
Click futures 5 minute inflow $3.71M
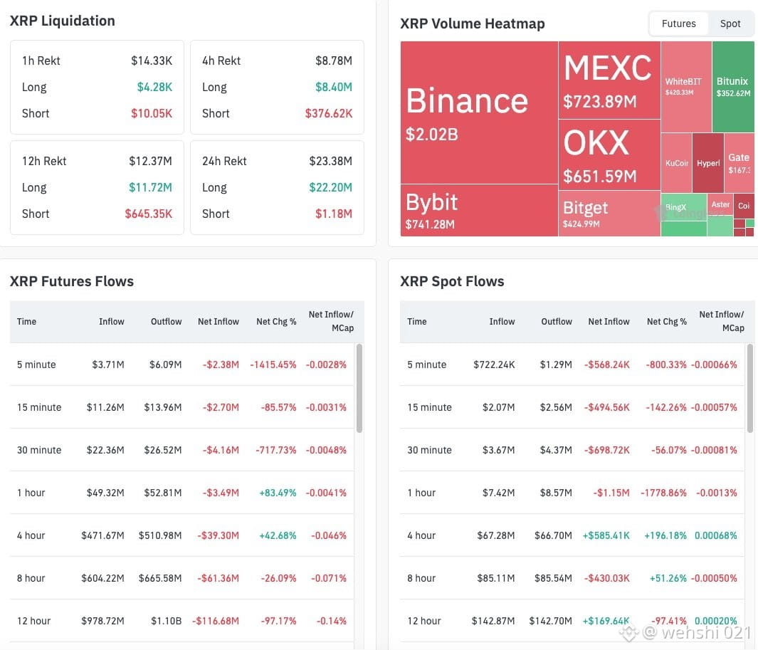108,365
